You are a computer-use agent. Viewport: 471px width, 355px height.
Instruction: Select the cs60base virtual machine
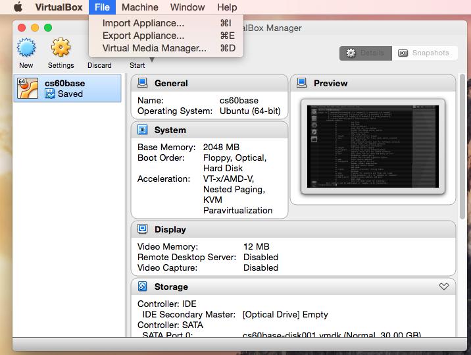tap(68, 88)
